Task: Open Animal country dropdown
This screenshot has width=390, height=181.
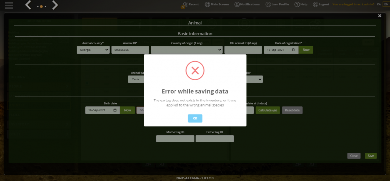Action: tap(93, 50)
